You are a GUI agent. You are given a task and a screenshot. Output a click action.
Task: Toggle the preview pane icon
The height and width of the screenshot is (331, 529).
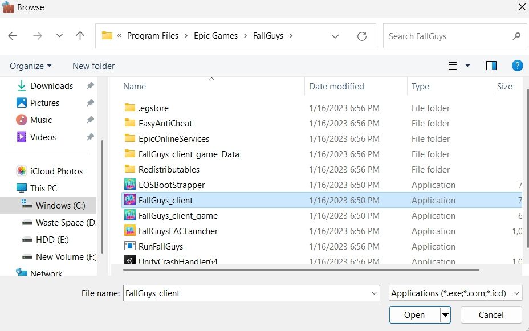(x=491, y=66)
